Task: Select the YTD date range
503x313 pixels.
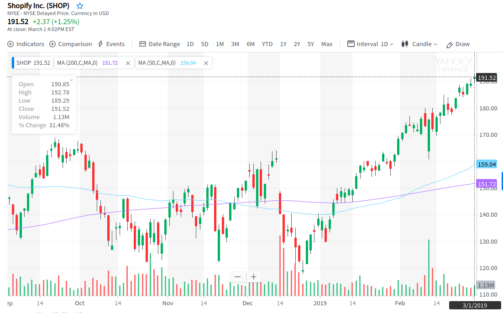Action: point(267,44)
